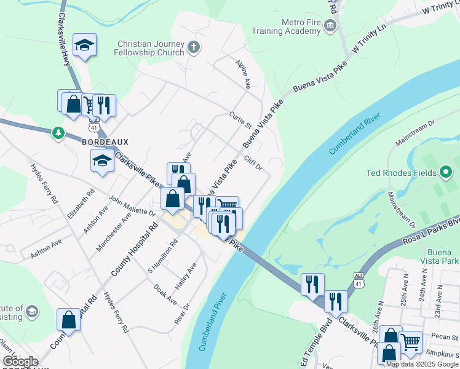Select the Bordeaux neighborhood label
The image size is (460, 369).
(105, 142)
